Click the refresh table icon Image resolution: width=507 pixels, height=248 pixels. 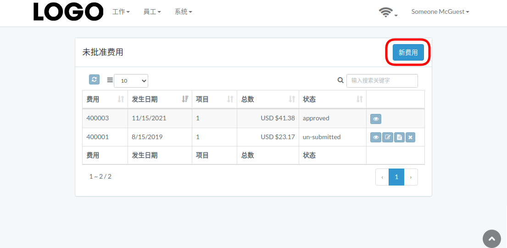tap(94, 79)
